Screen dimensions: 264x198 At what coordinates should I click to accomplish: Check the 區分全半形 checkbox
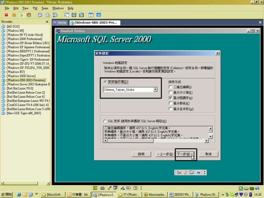[170, 109]
